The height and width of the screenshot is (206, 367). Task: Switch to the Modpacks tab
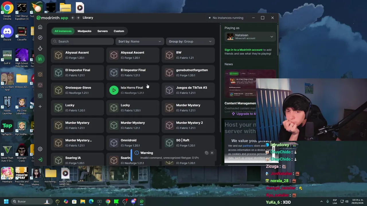click(x=84, y=31)
